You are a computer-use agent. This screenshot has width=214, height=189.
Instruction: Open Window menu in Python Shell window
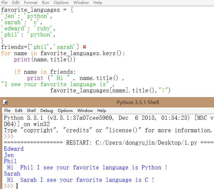click(x=85, y=111)
